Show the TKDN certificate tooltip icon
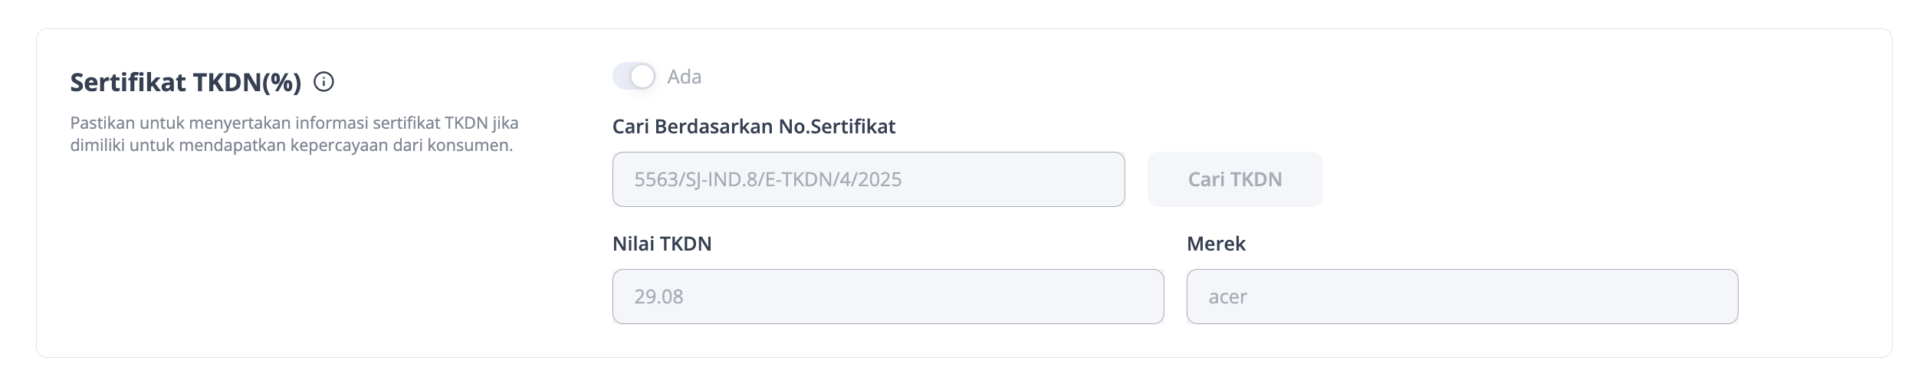The width and height of the screenshot is (1921, 374). (324, 82)
